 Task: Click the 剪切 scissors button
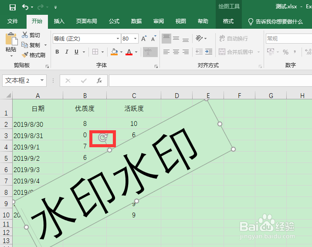click(x=31, y=35)
